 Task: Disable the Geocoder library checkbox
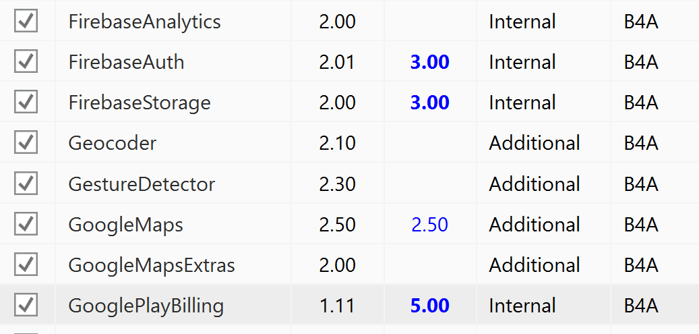26,143
